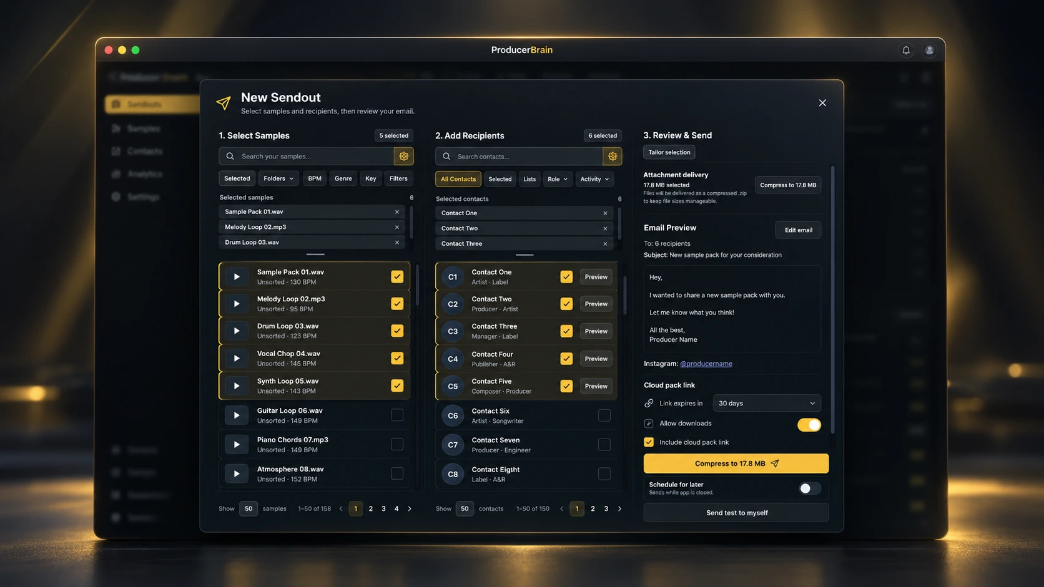The image size is (1044, 587).
Task: Filter samples by Genre
Action: [x=343, y=179]
